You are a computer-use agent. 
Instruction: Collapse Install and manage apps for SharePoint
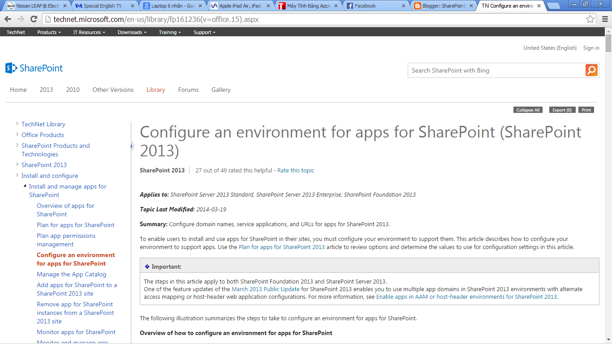(25, 186)
